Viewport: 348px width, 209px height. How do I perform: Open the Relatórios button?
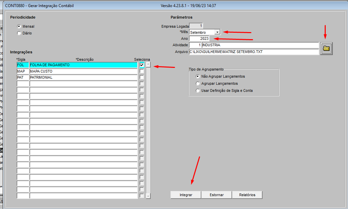coord(247,195)
